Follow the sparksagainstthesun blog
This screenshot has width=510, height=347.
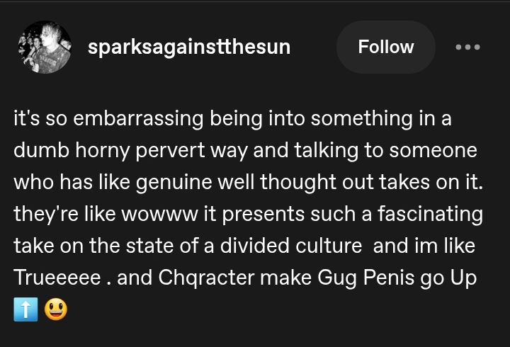pos(385,47)
